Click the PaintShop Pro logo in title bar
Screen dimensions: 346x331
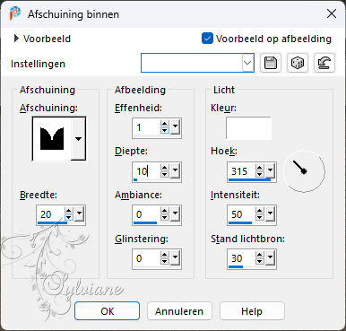(14, 13)
